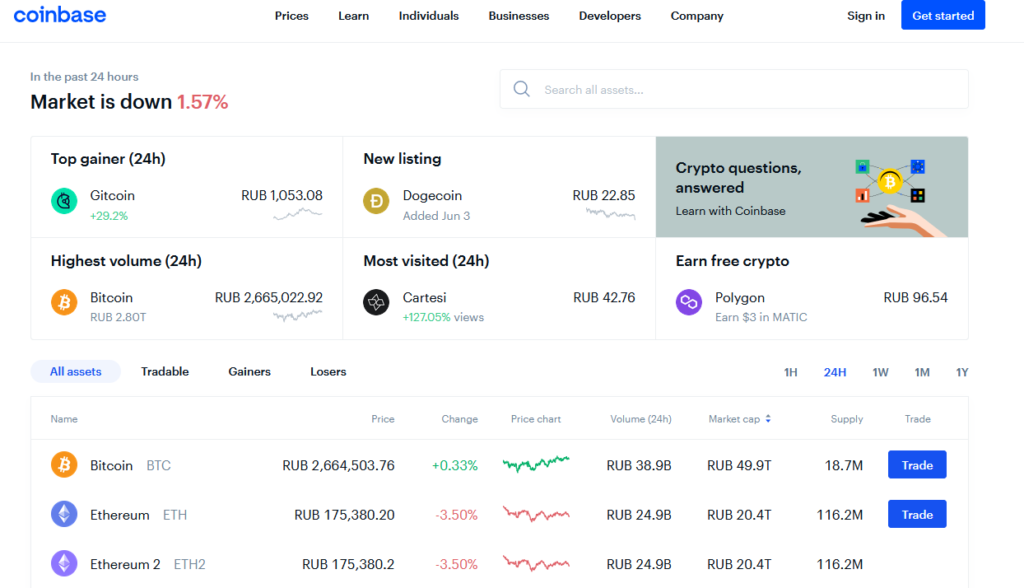1024x588 pixels.
Task: Click the Trade button for Bitcoin
Action: [x=917, y=465]
